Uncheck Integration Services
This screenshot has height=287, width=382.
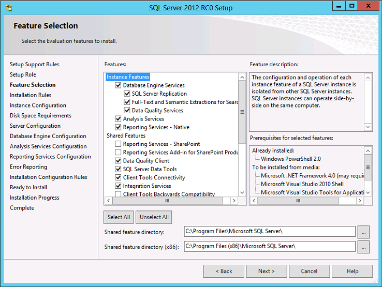click(118, 186)
